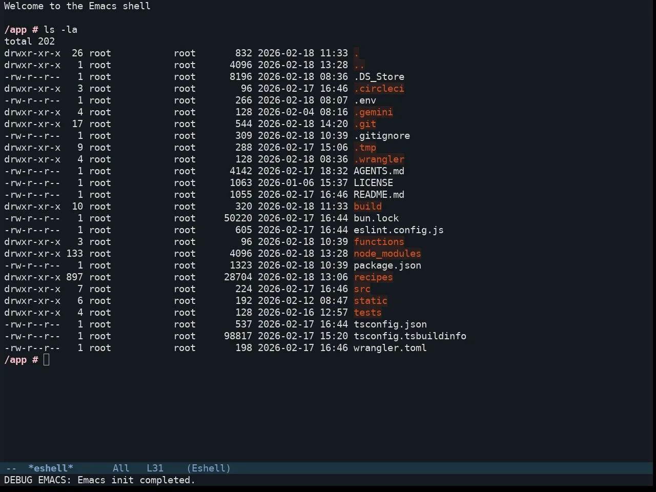Select the .gitignore file name
656x492 pixels.
pos(382,136)
